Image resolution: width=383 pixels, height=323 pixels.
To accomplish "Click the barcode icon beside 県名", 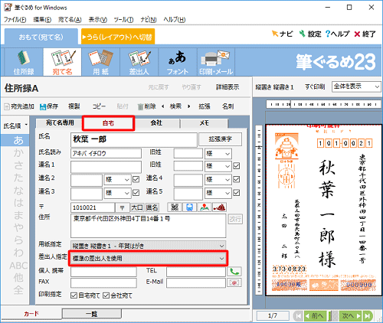I will 175,207.
